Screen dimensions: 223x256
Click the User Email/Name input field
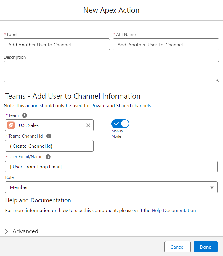pos(111,167)
